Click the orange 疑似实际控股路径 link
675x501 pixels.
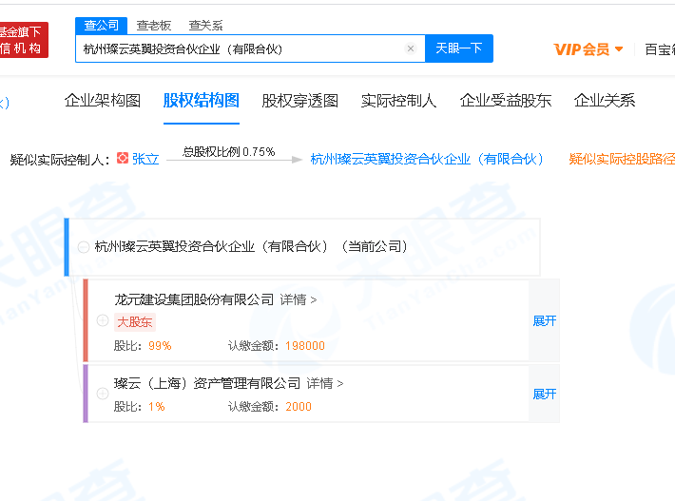(x=622, y=160)
